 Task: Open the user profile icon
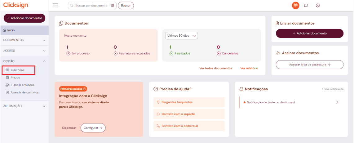click(317, 6)
